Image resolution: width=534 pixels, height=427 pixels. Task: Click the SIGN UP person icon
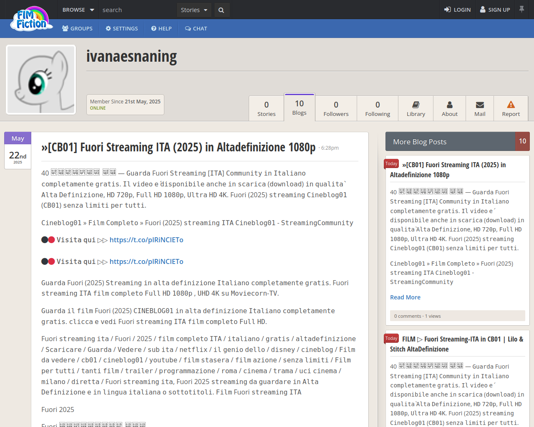point(483,10)
